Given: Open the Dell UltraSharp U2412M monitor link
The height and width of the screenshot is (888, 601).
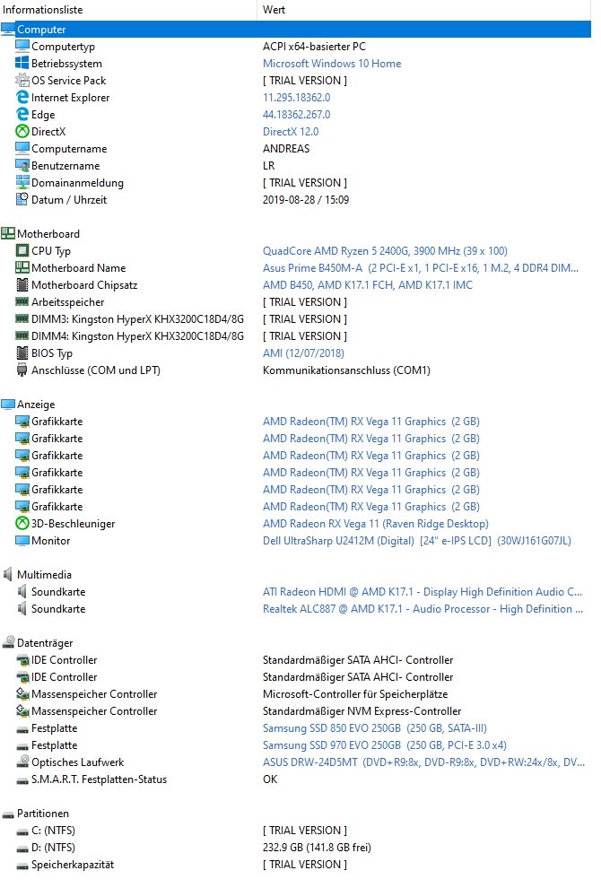Looking at the screenshot, I should (417, 540).
